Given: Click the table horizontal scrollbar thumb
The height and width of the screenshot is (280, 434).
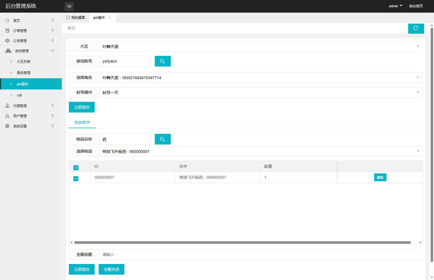Looking at the screenshot, I should (x=242, y=242).
